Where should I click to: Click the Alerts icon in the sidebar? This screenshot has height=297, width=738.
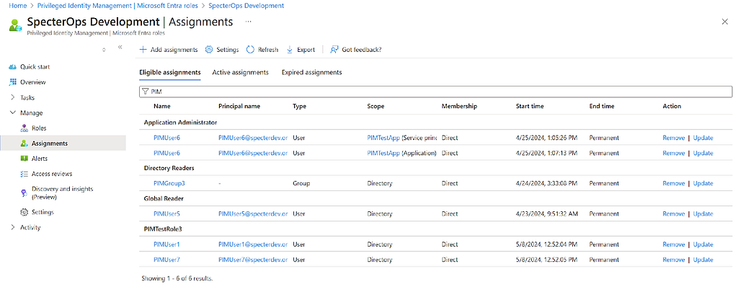pos(25,159)
